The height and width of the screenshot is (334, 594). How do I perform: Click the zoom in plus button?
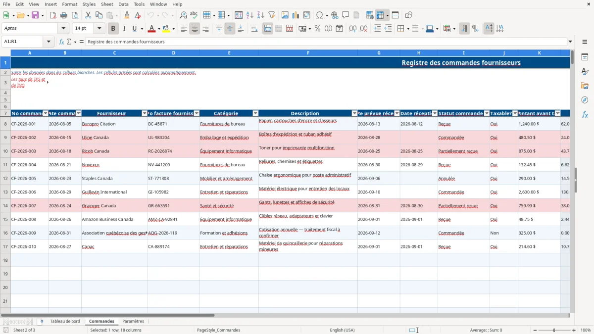(574, 330)
